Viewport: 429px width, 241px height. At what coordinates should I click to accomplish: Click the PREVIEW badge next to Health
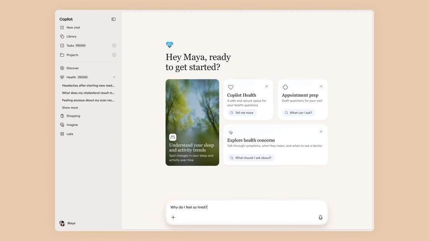(x=83, y=77)
